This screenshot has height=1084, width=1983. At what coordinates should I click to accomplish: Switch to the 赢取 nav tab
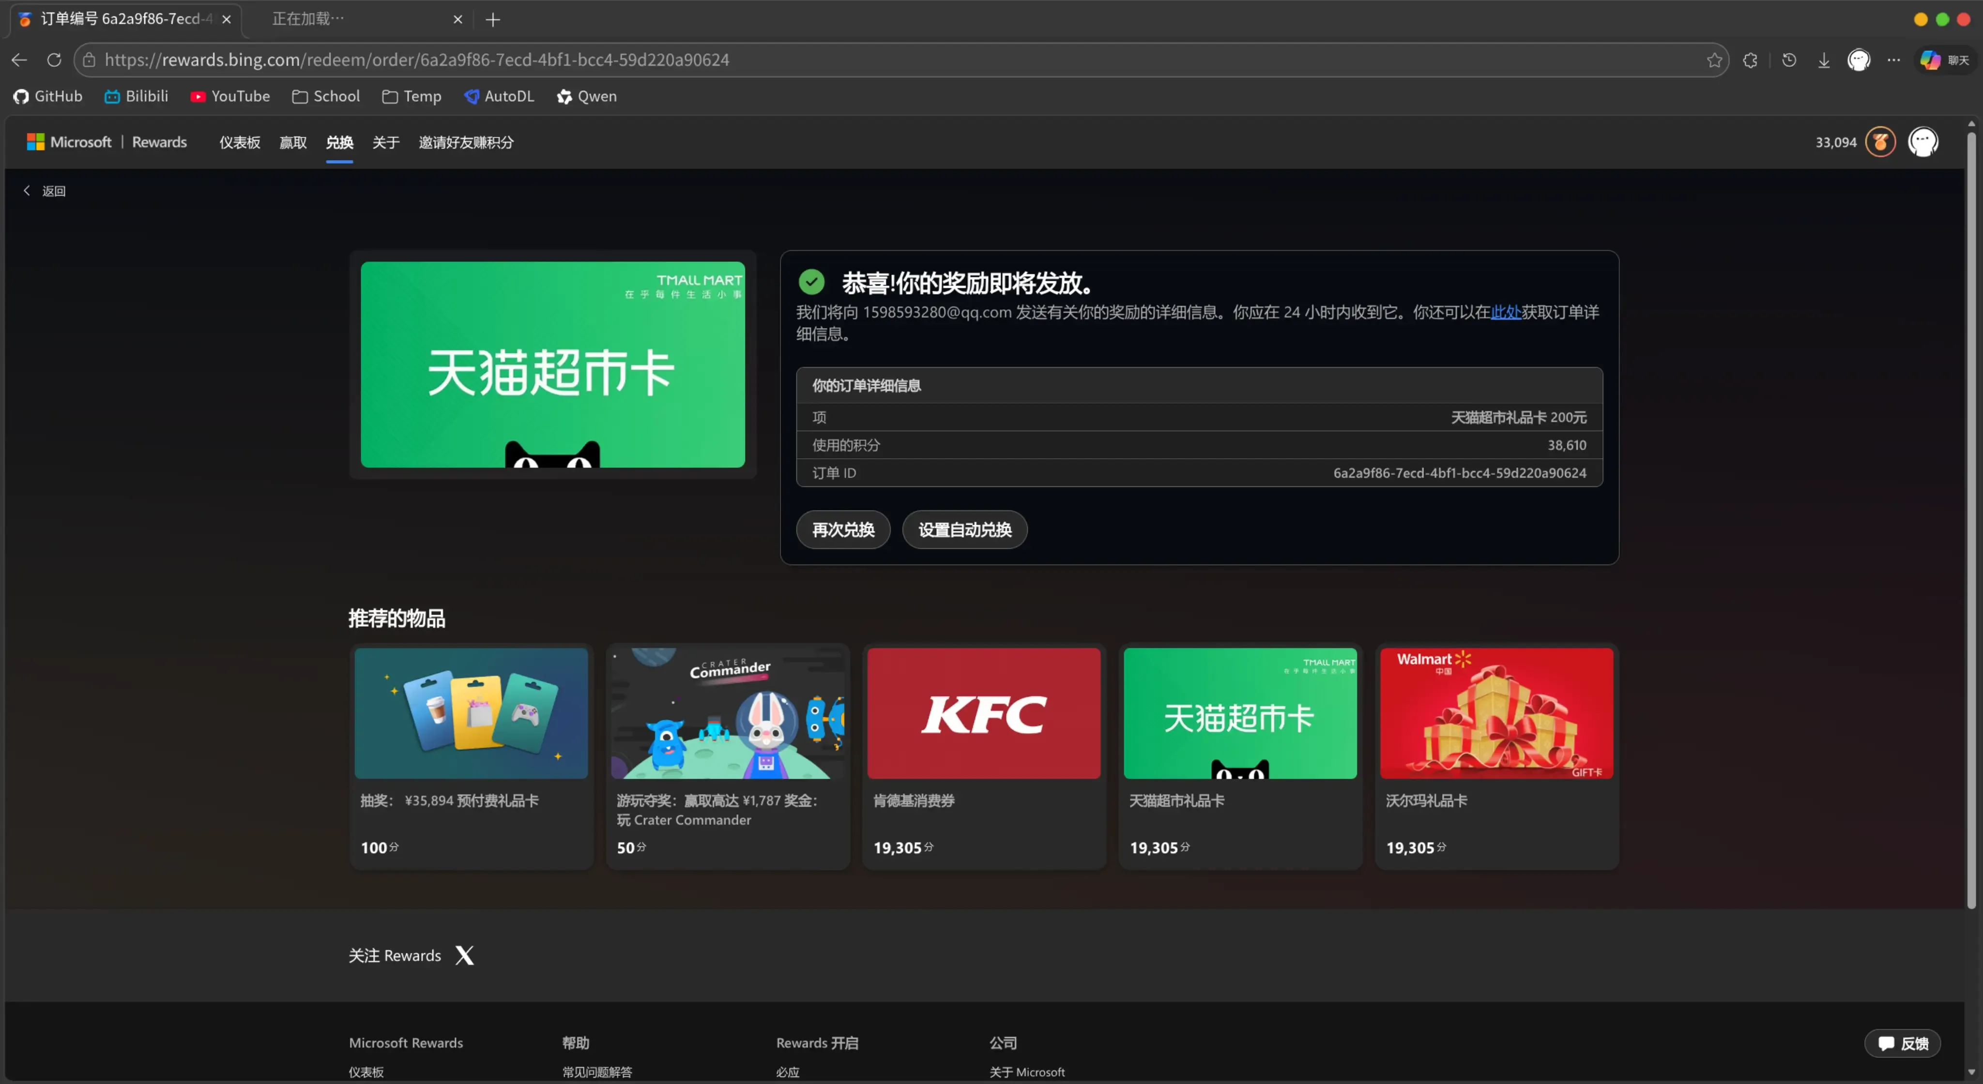(x=292, y=142)
